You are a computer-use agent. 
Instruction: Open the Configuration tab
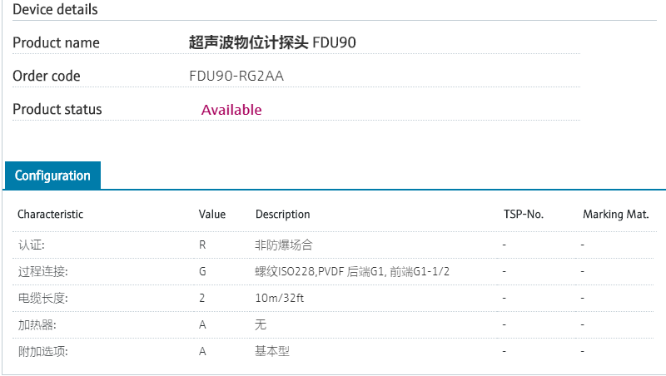click(52, 176)
